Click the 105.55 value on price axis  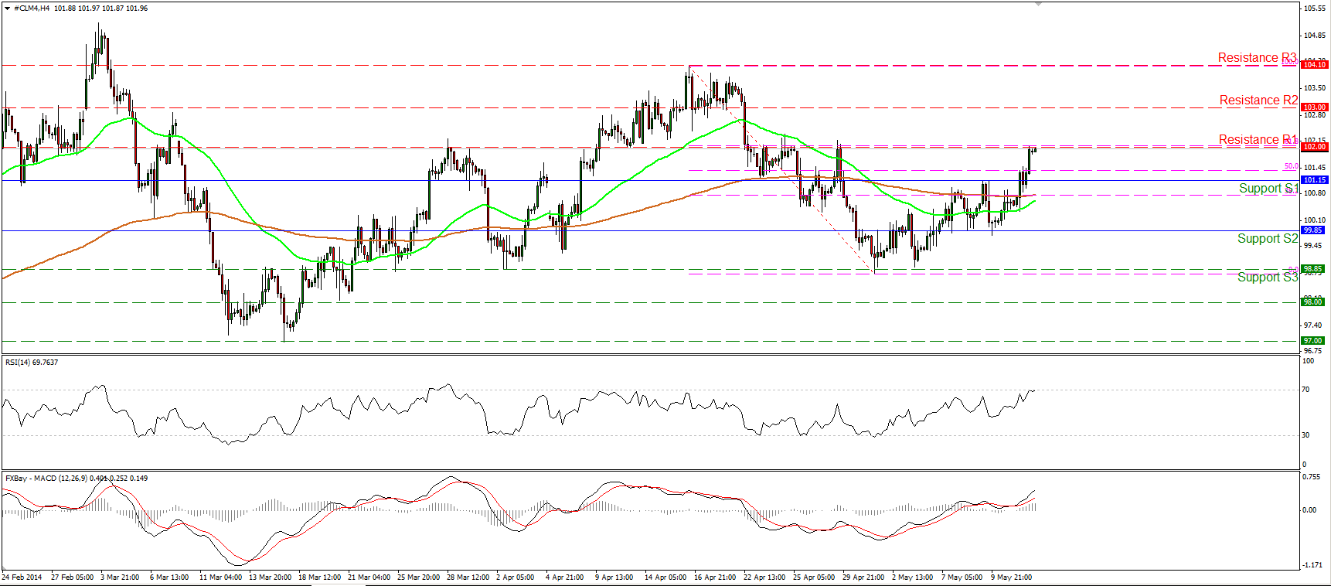(x=1315, y=9)
